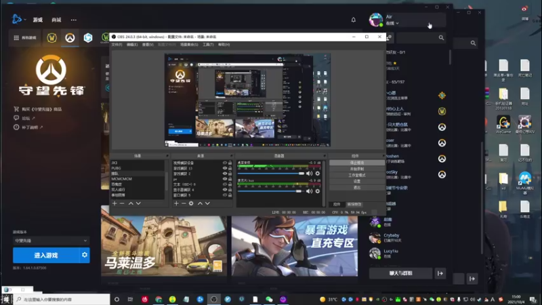
Task: Adjust the 桌面音频 volume slider
Action: pos(301,174)
